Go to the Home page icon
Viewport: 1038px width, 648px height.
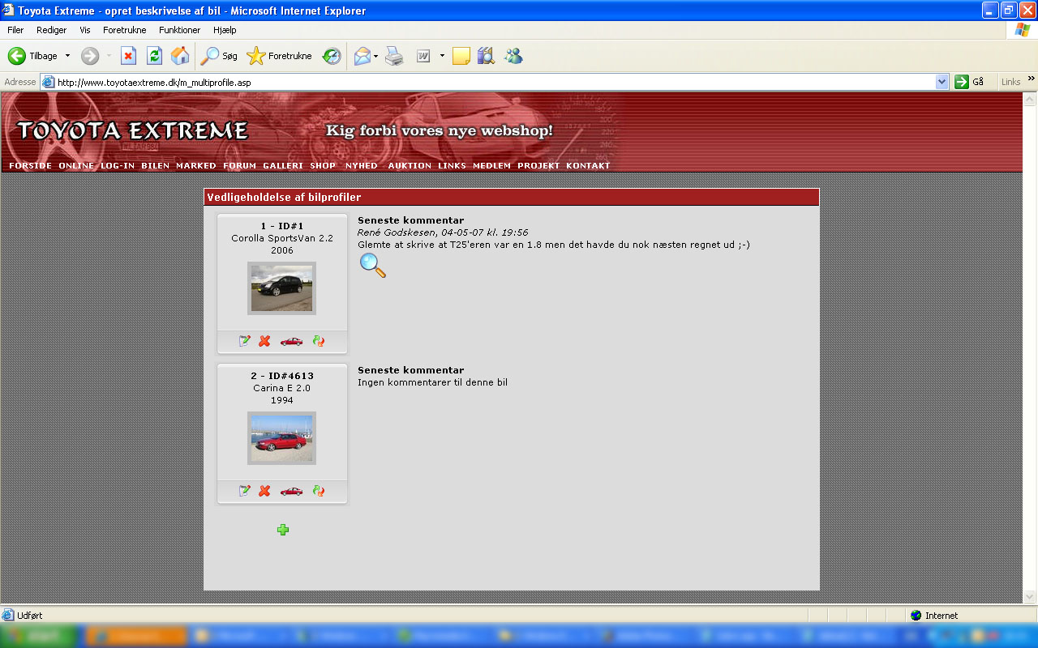click(180, 56)
